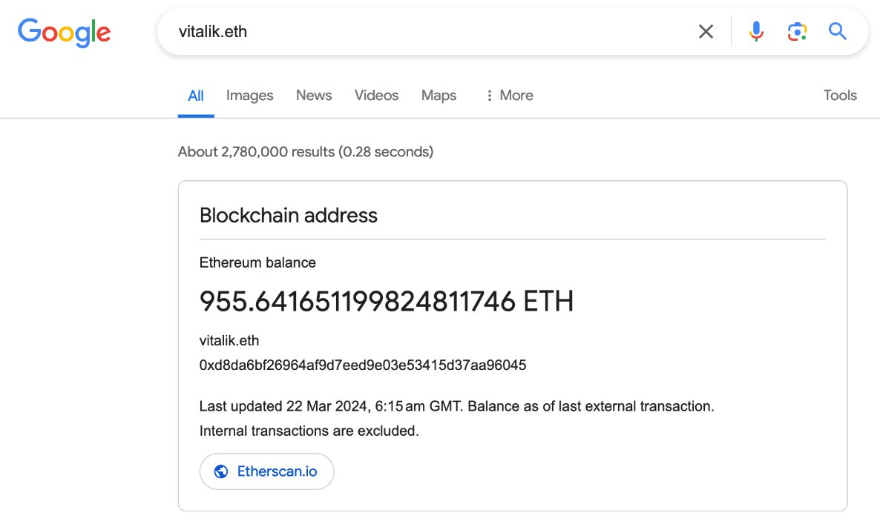Stay on the All results tab

(x=195, y=95)
